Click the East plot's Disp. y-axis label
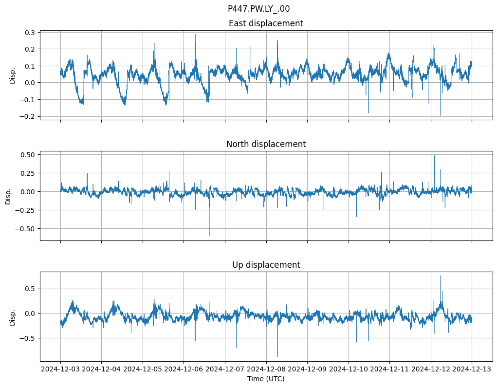Image resolution: width=497 pixels, height=387 pixels. point(13,75)
